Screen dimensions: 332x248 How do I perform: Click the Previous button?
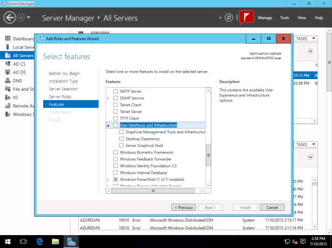coord(183,207)
